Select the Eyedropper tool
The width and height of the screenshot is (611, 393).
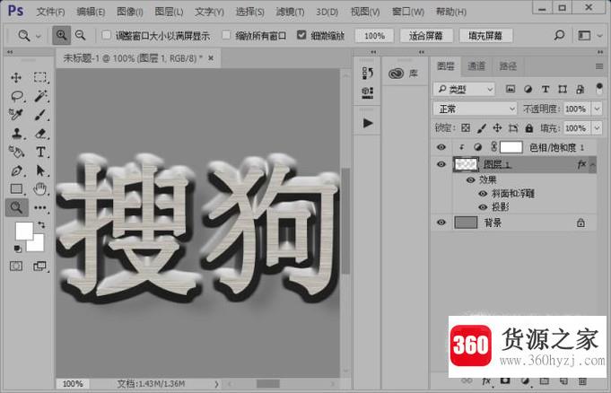point(16,115)
